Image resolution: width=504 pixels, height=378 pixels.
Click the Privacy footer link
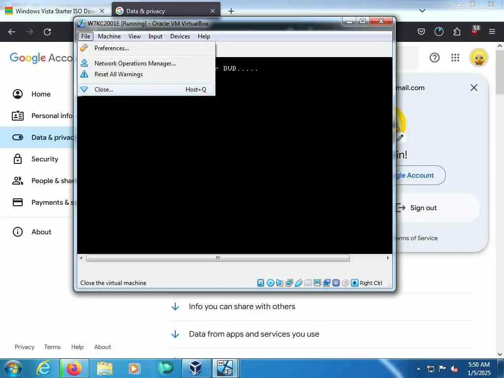click(x=25, y=347)
